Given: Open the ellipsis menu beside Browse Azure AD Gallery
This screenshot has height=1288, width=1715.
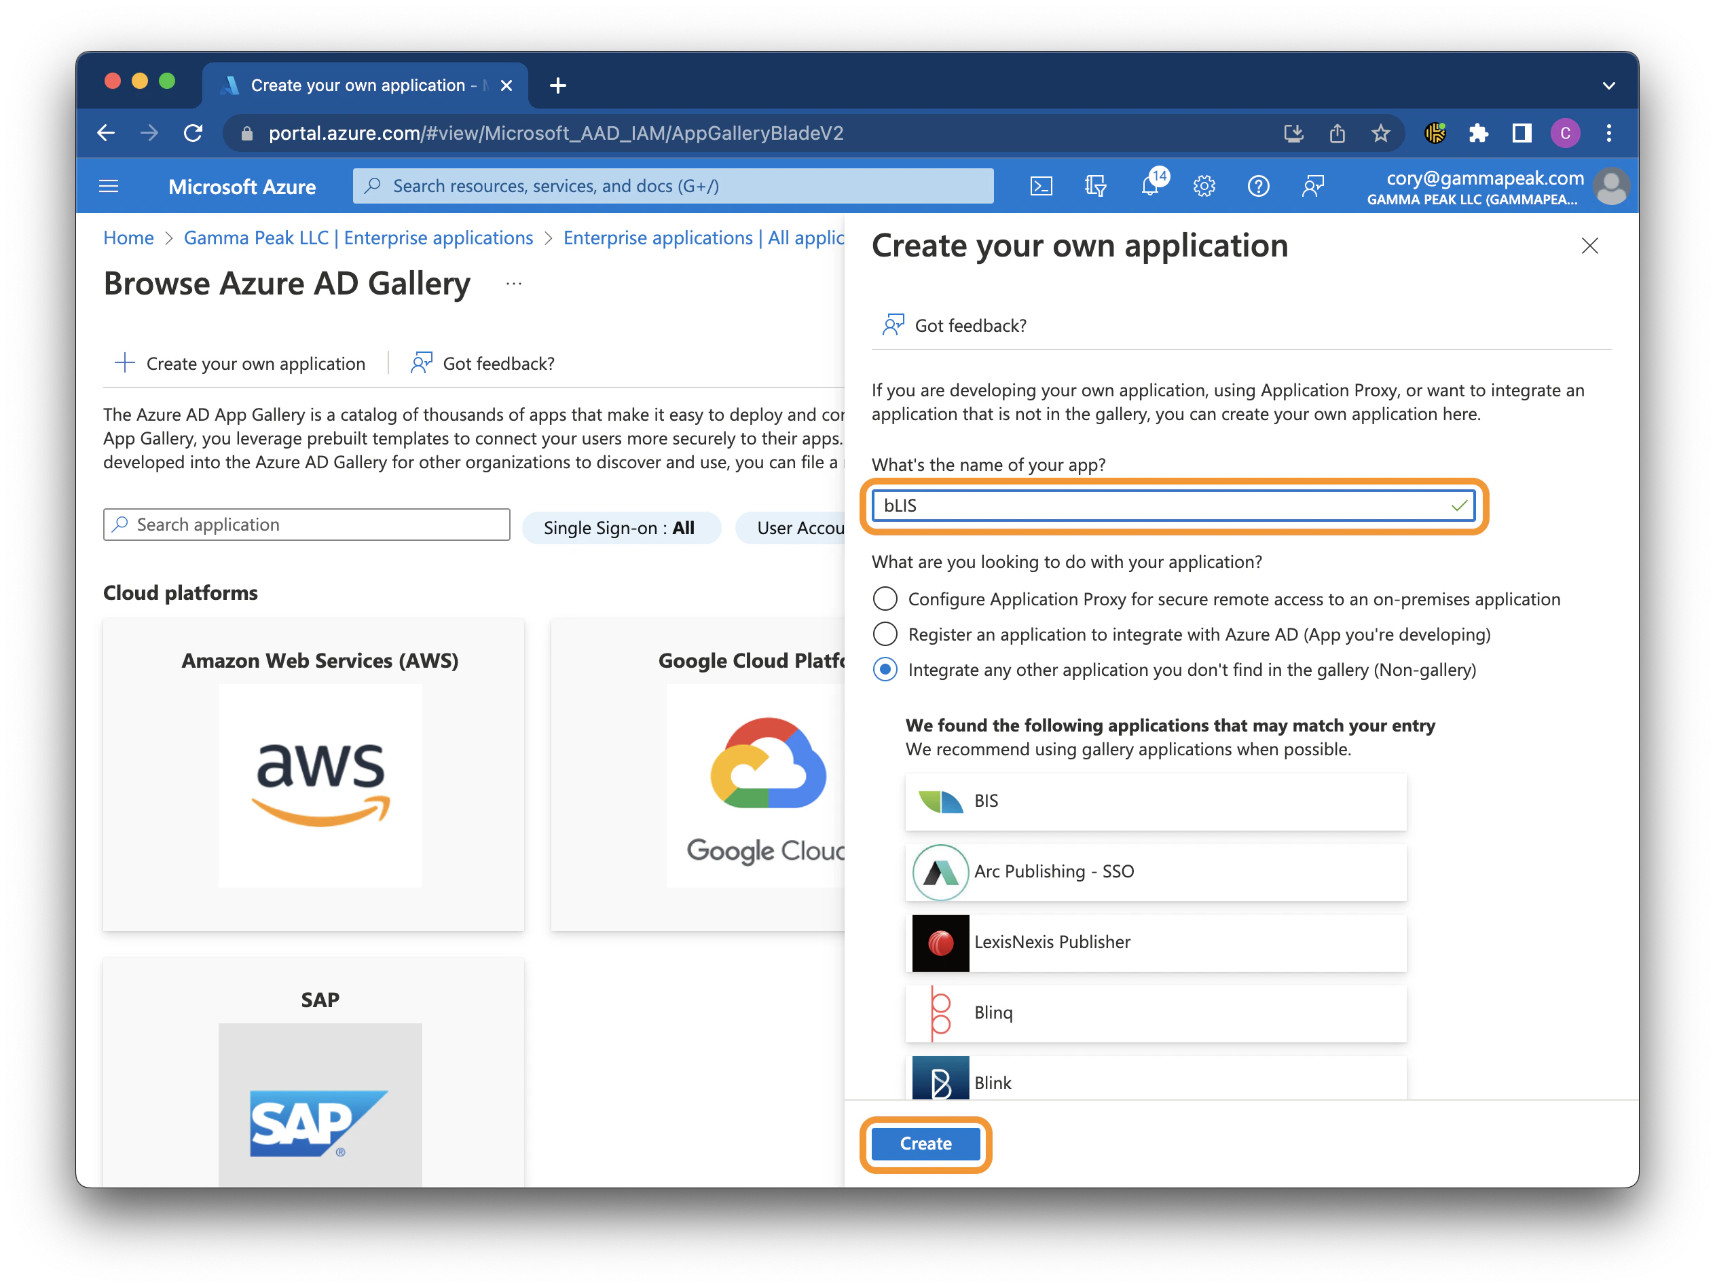Looking at the screenshot, I should point(514,283).
